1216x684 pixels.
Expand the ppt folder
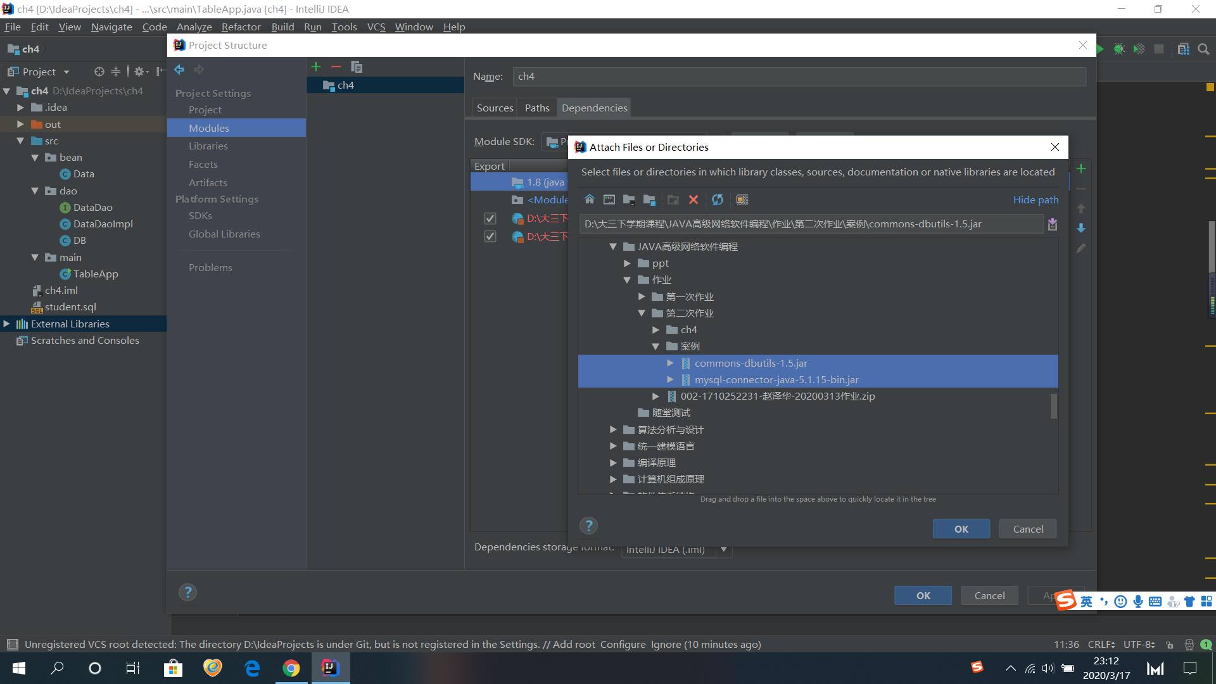point(627,263)
